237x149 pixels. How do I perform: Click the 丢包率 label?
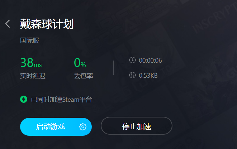coord(84,76)
